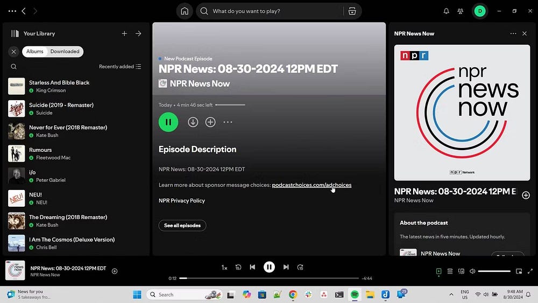Change playback speed from 1x
Viewport: 538px width, 303px height.
224,267
